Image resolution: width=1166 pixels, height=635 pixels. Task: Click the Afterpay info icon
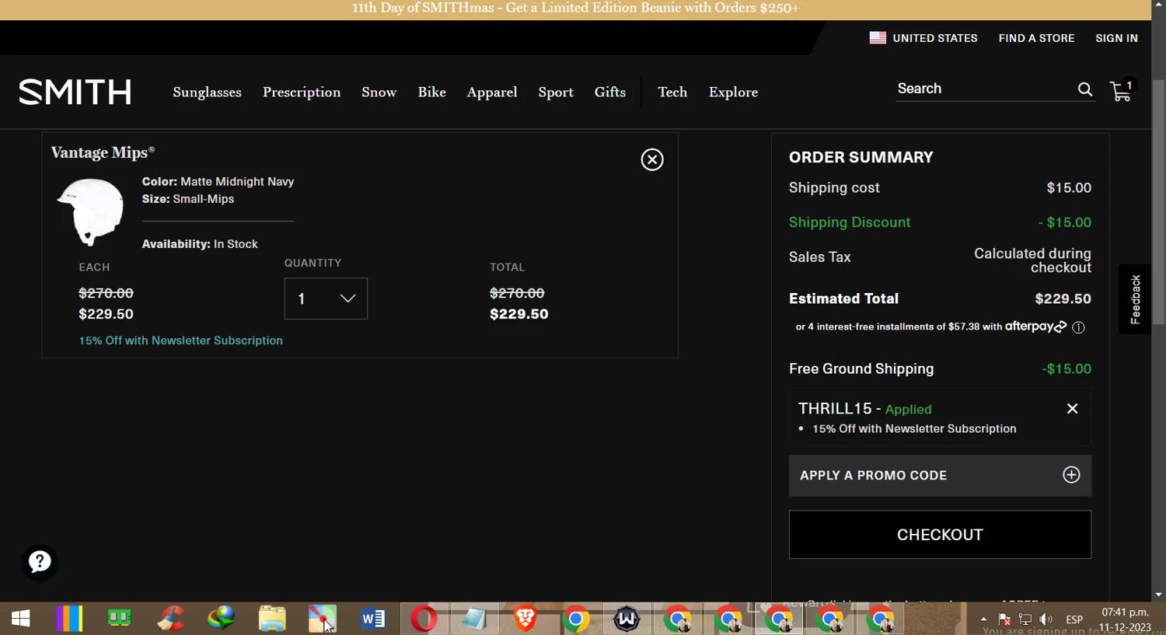1078,327
